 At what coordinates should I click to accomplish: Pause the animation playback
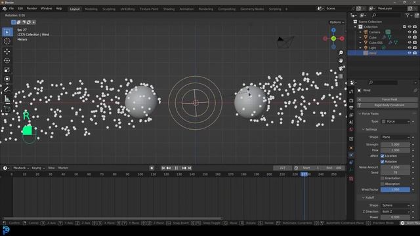[177, 168]
